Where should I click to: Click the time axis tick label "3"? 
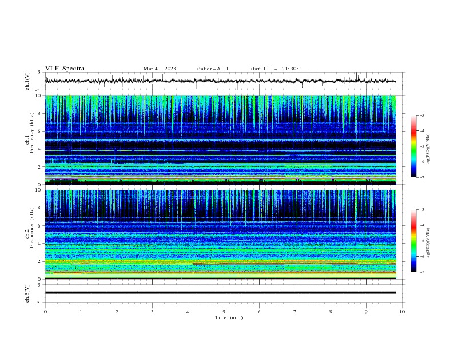point(152,312)
